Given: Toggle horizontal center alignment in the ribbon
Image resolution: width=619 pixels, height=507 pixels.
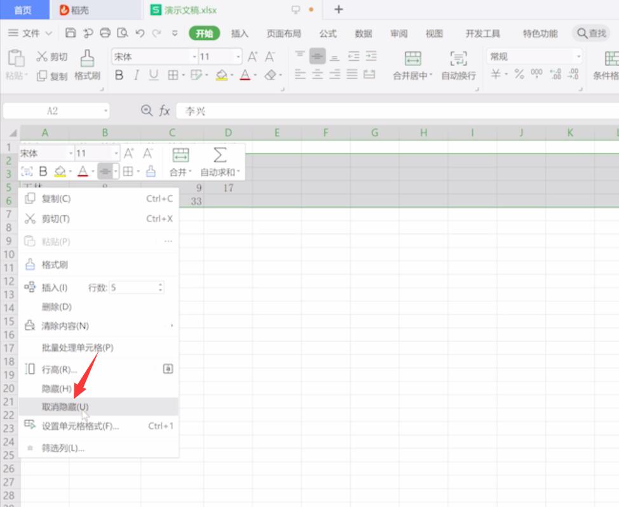Looking at the screenshot, I should tap(317, 74).
